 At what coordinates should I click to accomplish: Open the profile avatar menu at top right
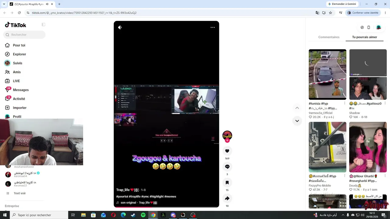[378, 27]
